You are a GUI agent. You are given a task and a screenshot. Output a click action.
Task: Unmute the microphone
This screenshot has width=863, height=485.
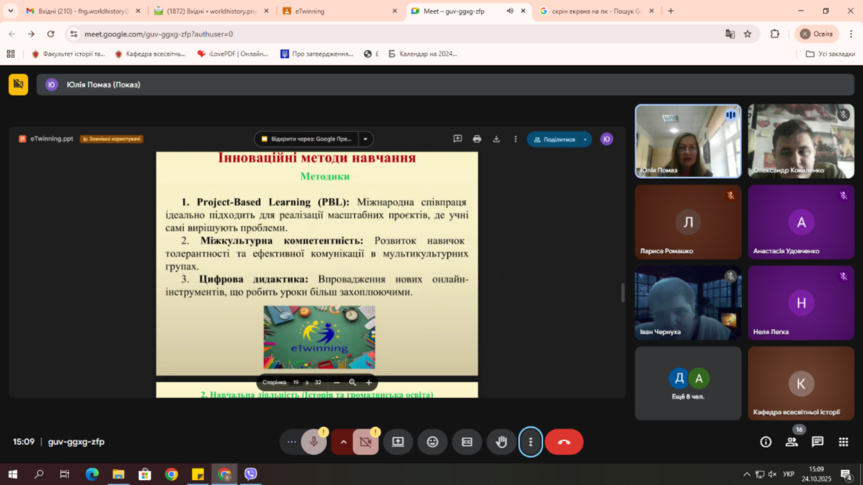click(314, 442)
